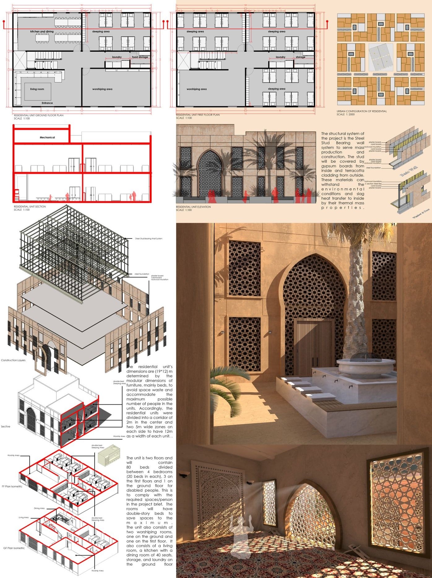
Task: Click the 'FF Plan Isometric' label
Action: (x=12, y=486)
